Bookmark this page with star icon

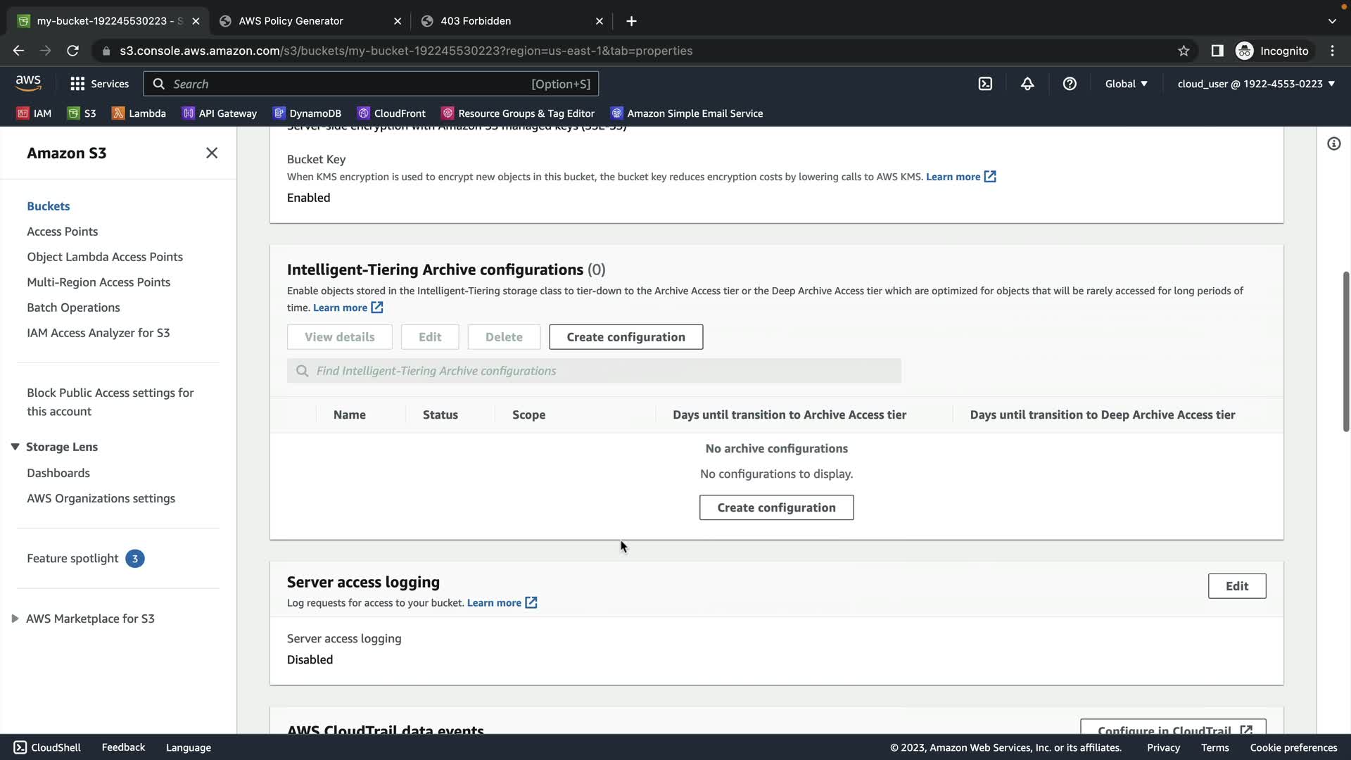pyautogui.click(x=1184, y=51)
